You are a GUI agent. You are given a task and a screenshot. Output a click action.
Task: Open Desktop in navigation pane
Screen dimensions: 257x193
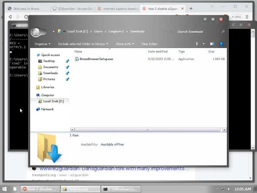click(x=49, y=61)
